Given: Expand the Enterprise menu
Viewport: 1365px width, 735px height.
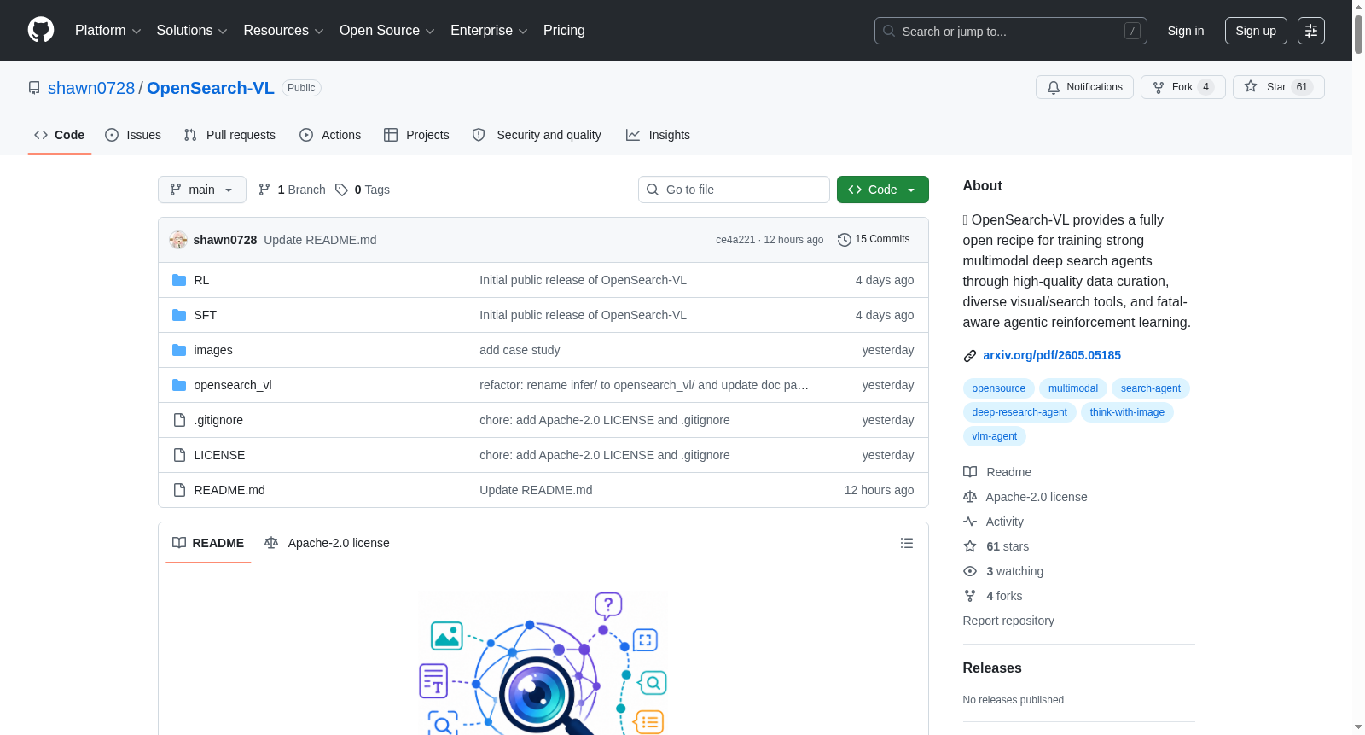Looking at the screenshot, I should click(x=490, y=31).
